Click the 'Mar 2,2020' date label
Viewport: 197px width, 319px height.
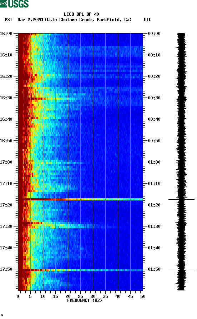pyautogui.click(x=30, y=20)
